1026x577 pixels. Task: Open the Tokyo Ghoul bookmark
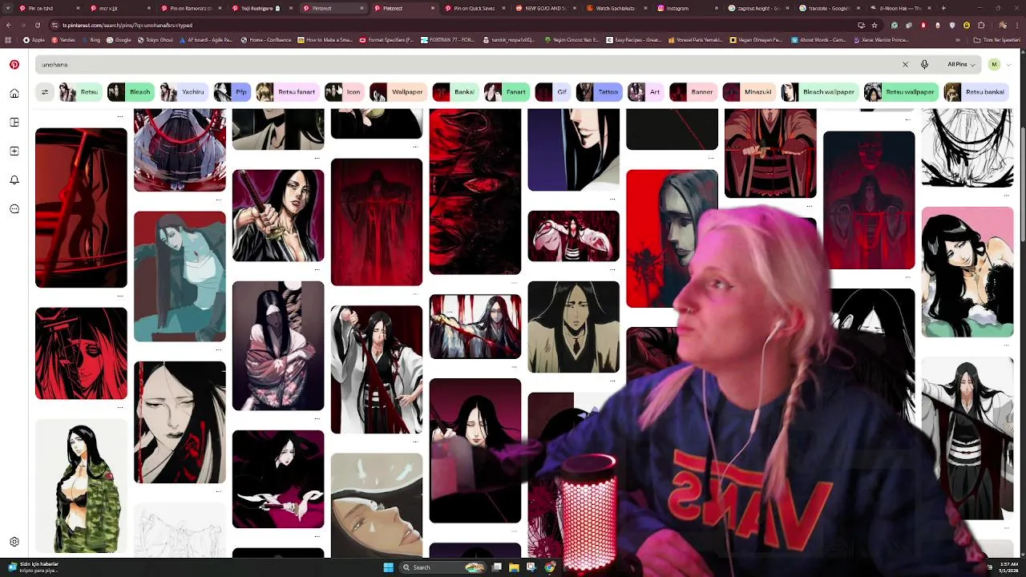(155, 40)
